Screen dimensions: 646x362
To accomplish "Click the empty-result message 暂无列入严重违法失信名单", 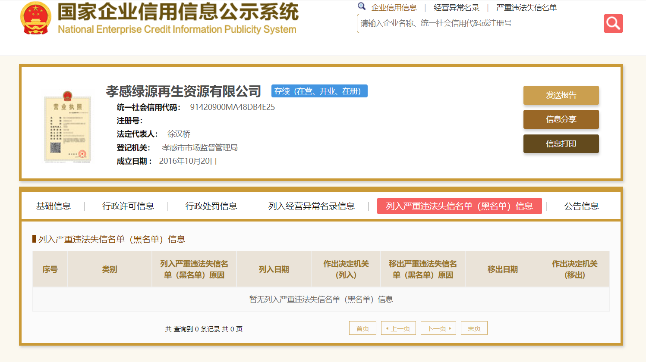I will coord(321,299).
